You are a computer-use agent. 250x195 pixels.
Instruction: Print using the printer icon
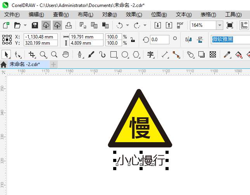tap(69, 25)
